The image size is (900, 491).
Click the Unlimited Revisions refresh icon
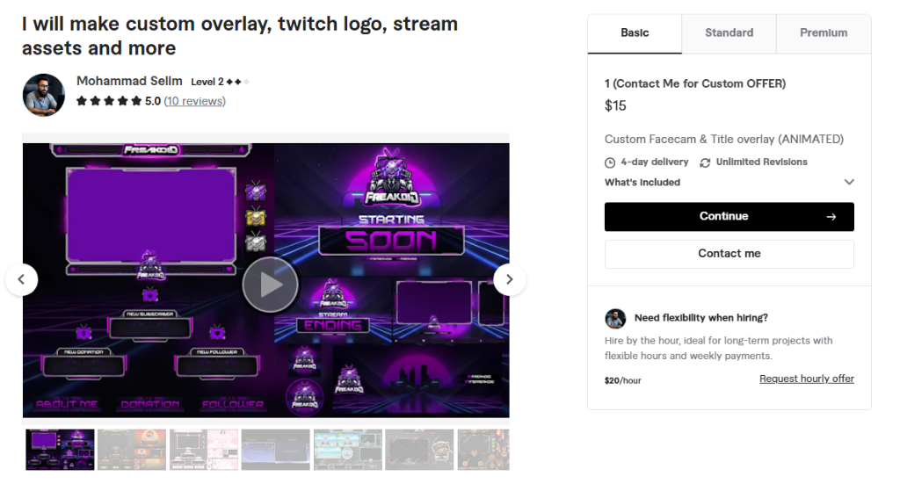click(705, 162)
